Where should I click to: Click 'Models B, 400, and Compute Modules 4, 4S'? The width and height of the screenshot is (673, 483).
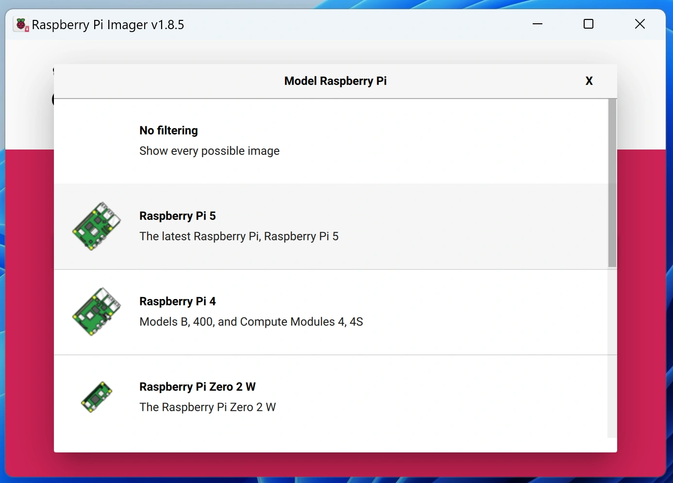(x=251, y=322)
